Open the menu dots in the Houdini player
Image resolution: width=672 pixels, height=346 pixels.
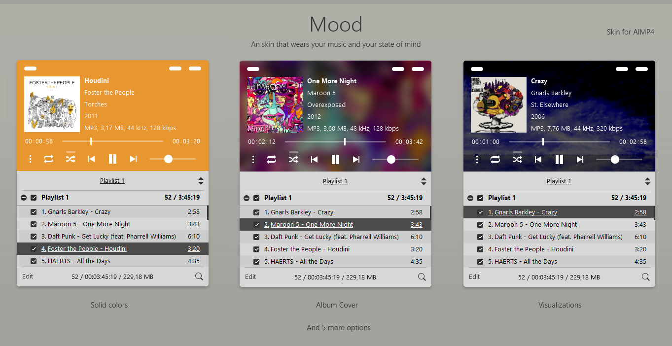31,159
